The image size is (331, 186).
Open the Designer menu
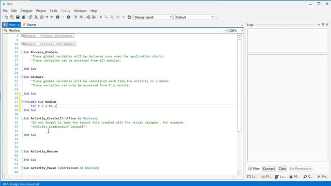pos(26,11)
